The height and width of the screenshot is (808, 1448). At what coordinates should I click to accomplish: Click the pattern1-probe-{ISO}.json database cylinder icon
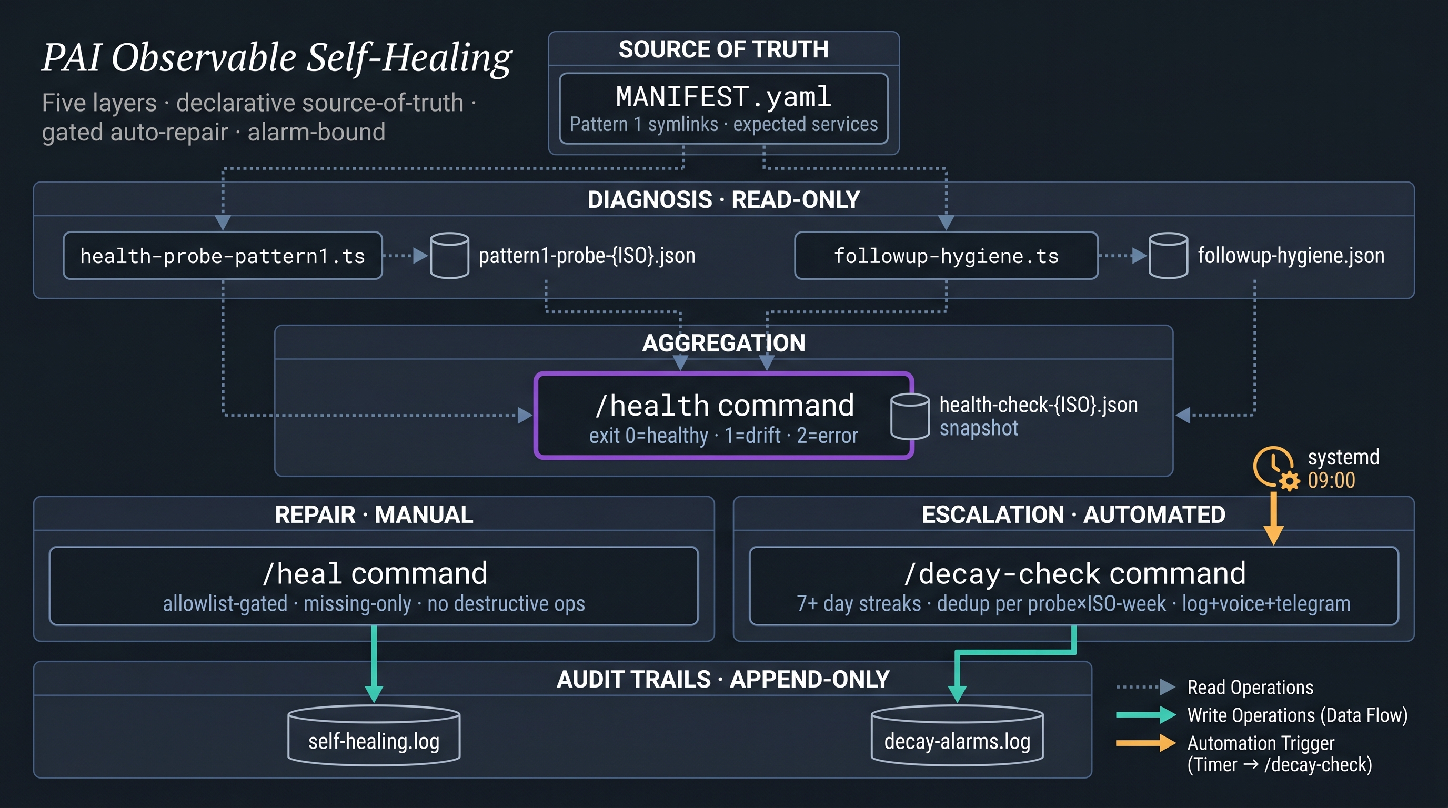(x=449, y=256)
